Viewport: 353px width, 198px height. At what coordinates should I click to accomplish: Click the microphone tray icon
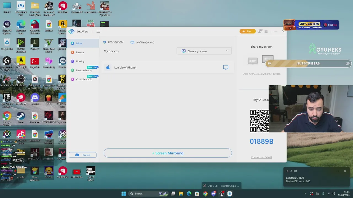tap(323, 194)
